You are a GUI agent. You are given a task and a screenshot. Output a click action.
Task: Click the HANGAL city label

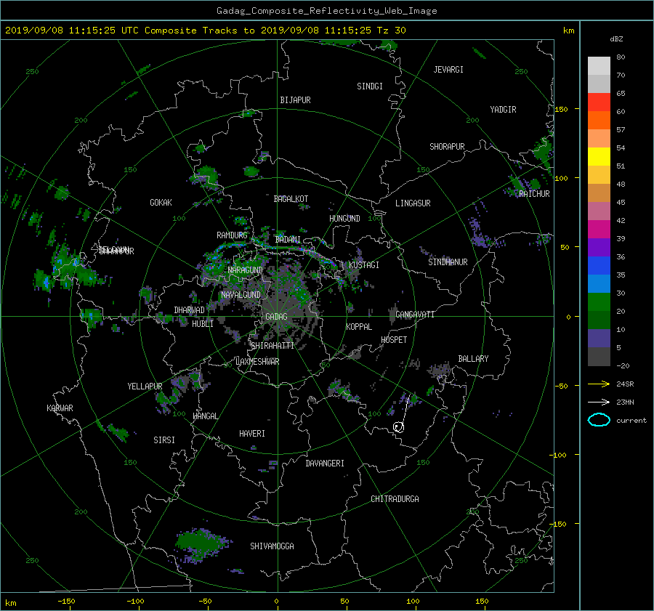[x=205, y=416]
